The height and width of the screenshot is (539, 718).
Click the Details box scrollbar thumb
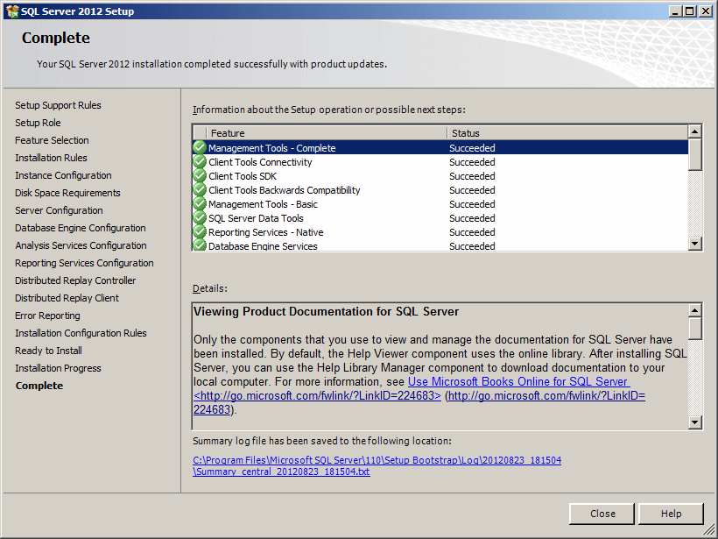click(694, 329)
